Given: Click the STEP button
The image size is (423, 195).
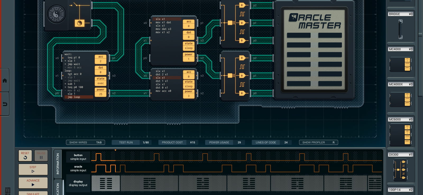Looking at the screenshot, I should 33,169.
